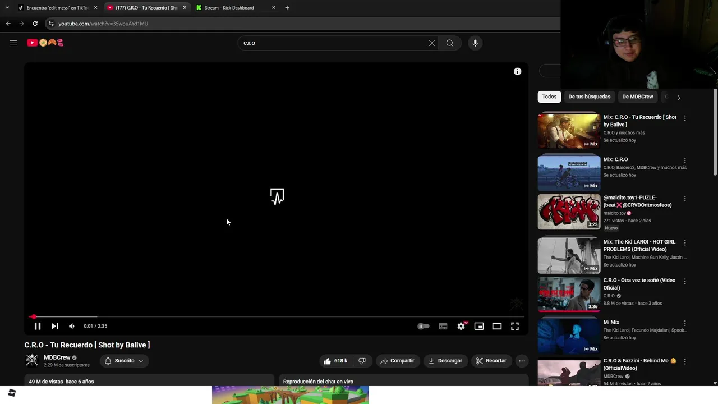The image size is (718, 404).
Task: Open Mix: C.R.O - Tu Recuerdo thumbnail
Action: click(x=569, y=131)
